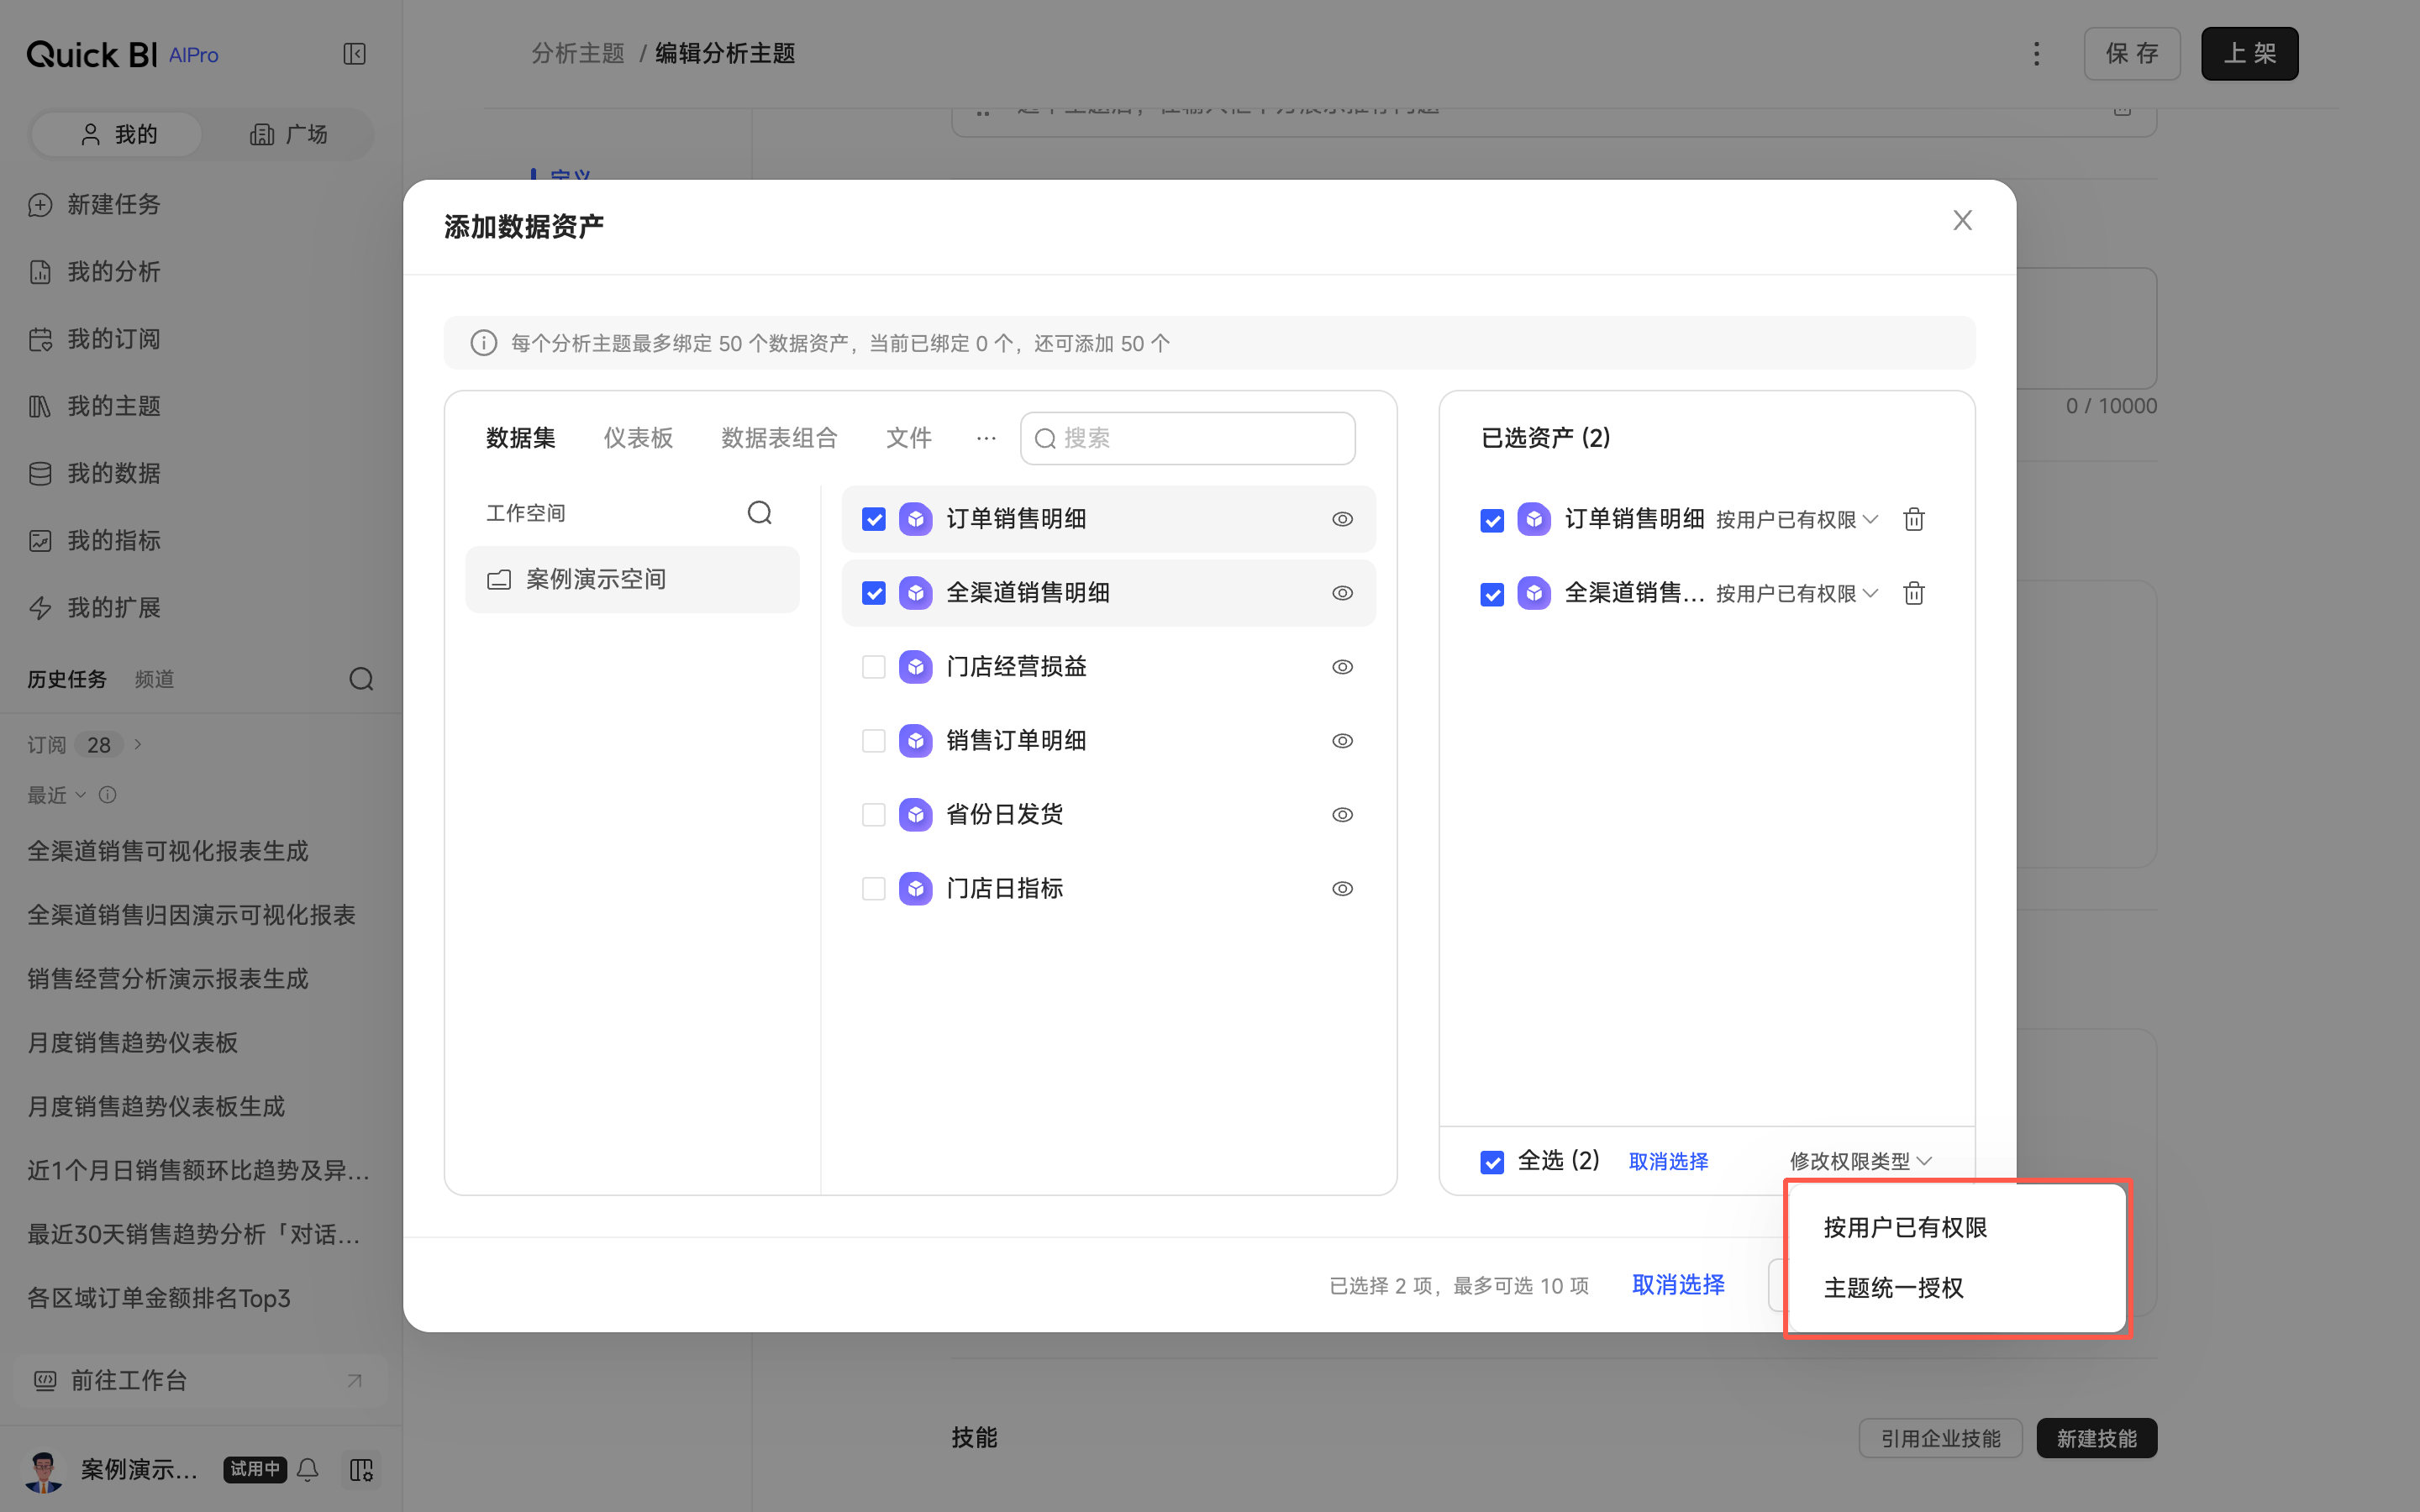Image resolution: width=2420 pixels, height=1512 pixels.
Task: Preview 订单销售明细 with its eye icon
Action: coord(1342,519)
